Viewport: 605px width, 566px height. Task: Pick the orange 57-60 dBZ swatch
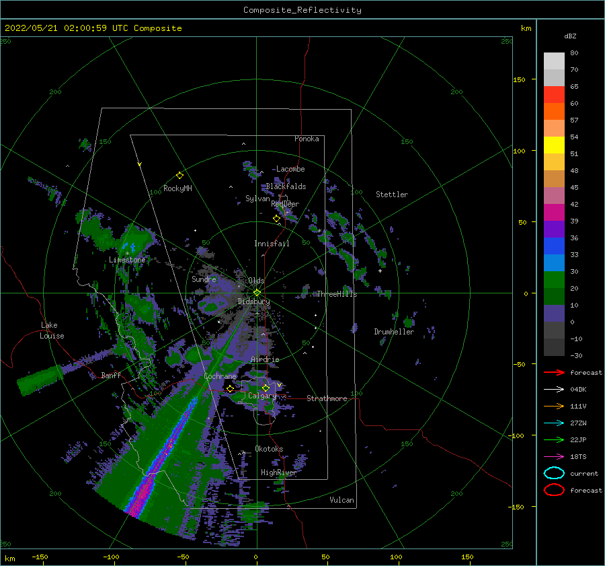pos(554,112)
